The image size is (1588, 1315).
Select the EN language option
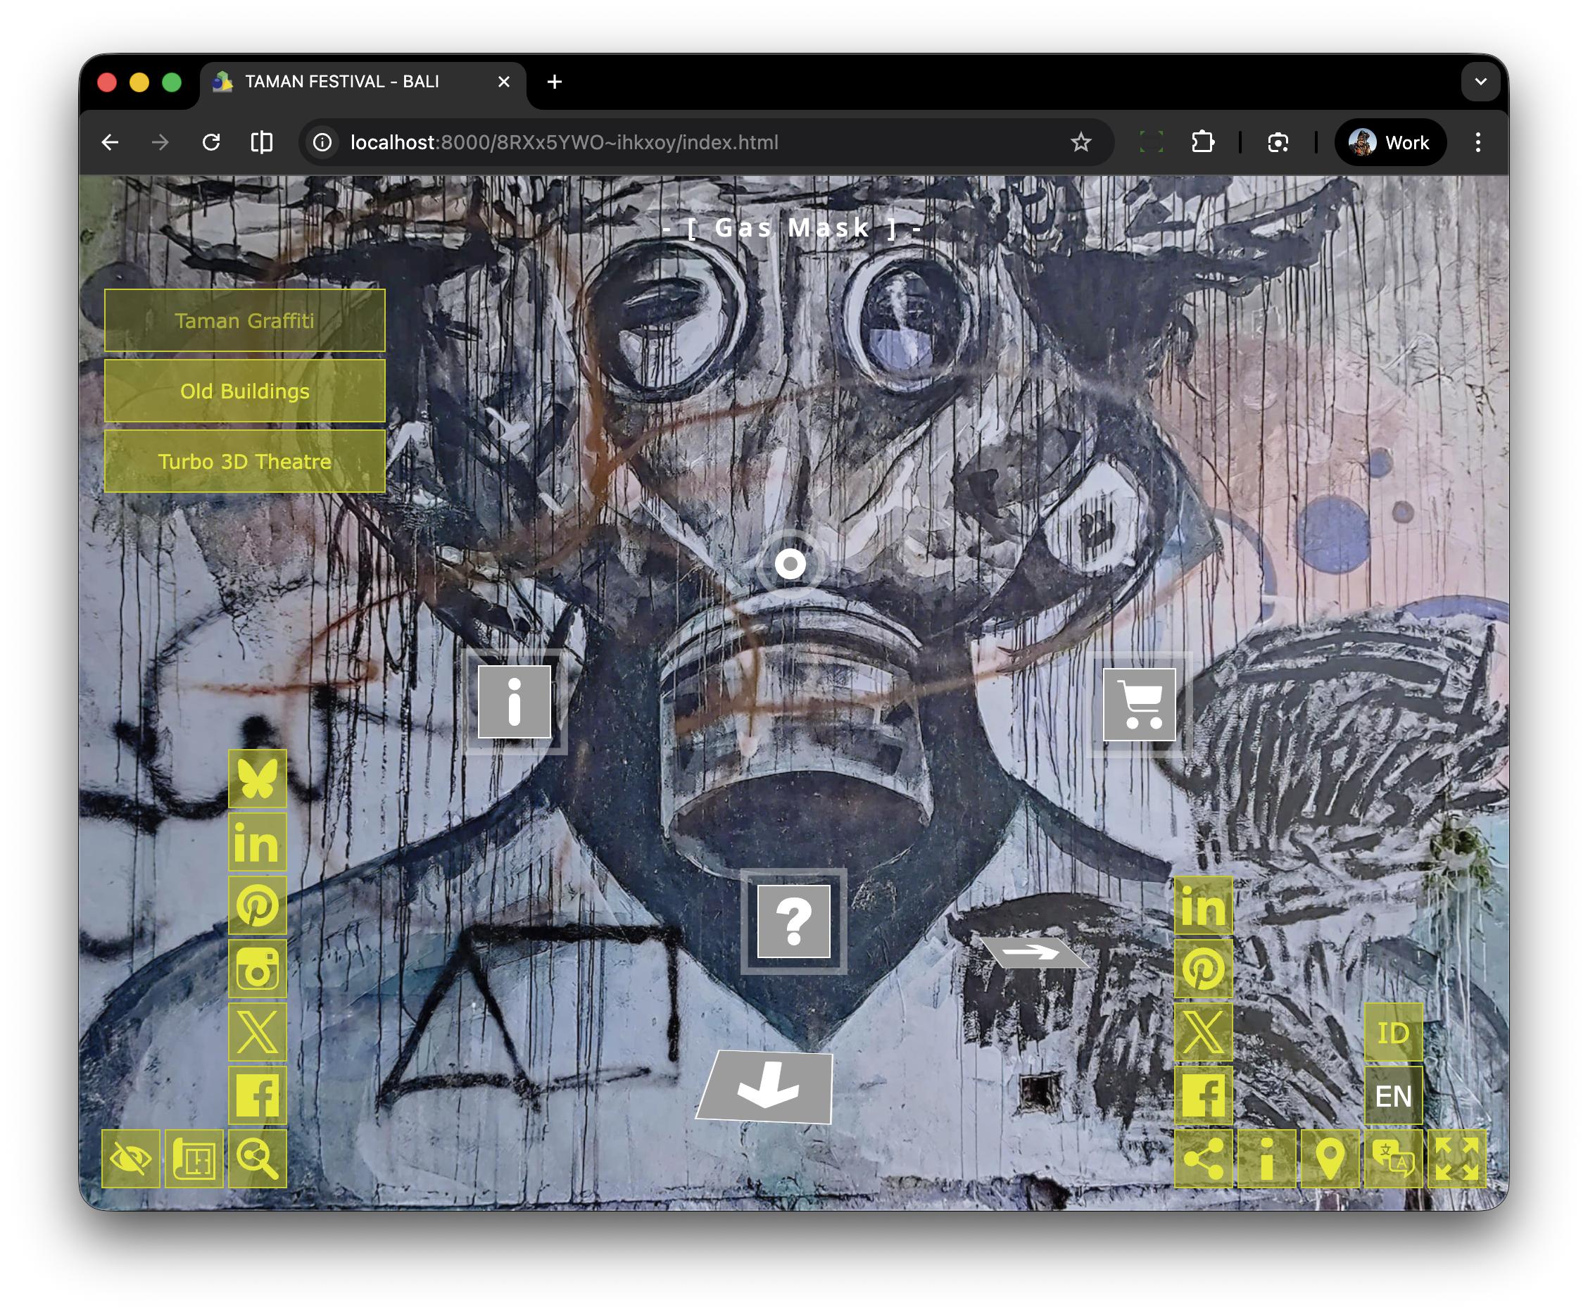tap(1393, 1095)
